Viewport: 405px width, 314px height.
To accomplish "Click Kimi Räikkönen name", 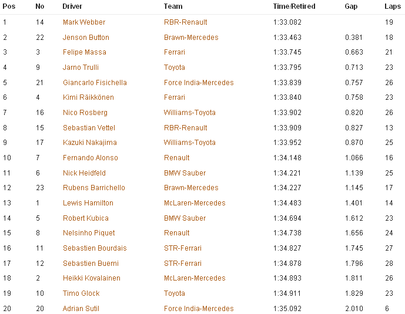I will (88, 97).
